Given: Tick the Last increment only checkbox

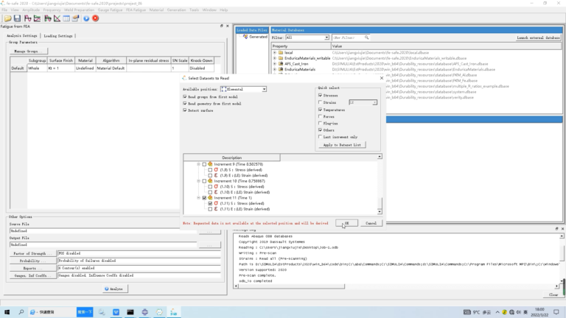Looking at the screenshot, I should click(x=320, y=137).
